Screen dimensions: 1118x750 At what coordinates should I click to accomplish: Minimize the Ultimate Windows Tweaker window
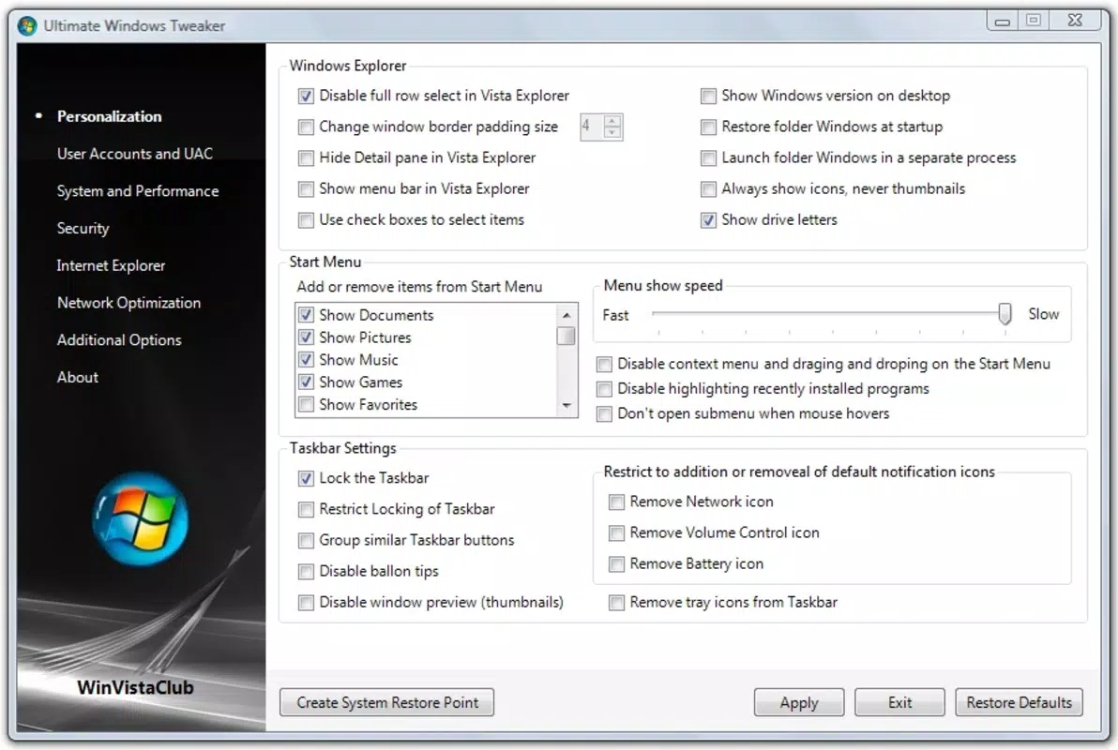[1003, 21]
